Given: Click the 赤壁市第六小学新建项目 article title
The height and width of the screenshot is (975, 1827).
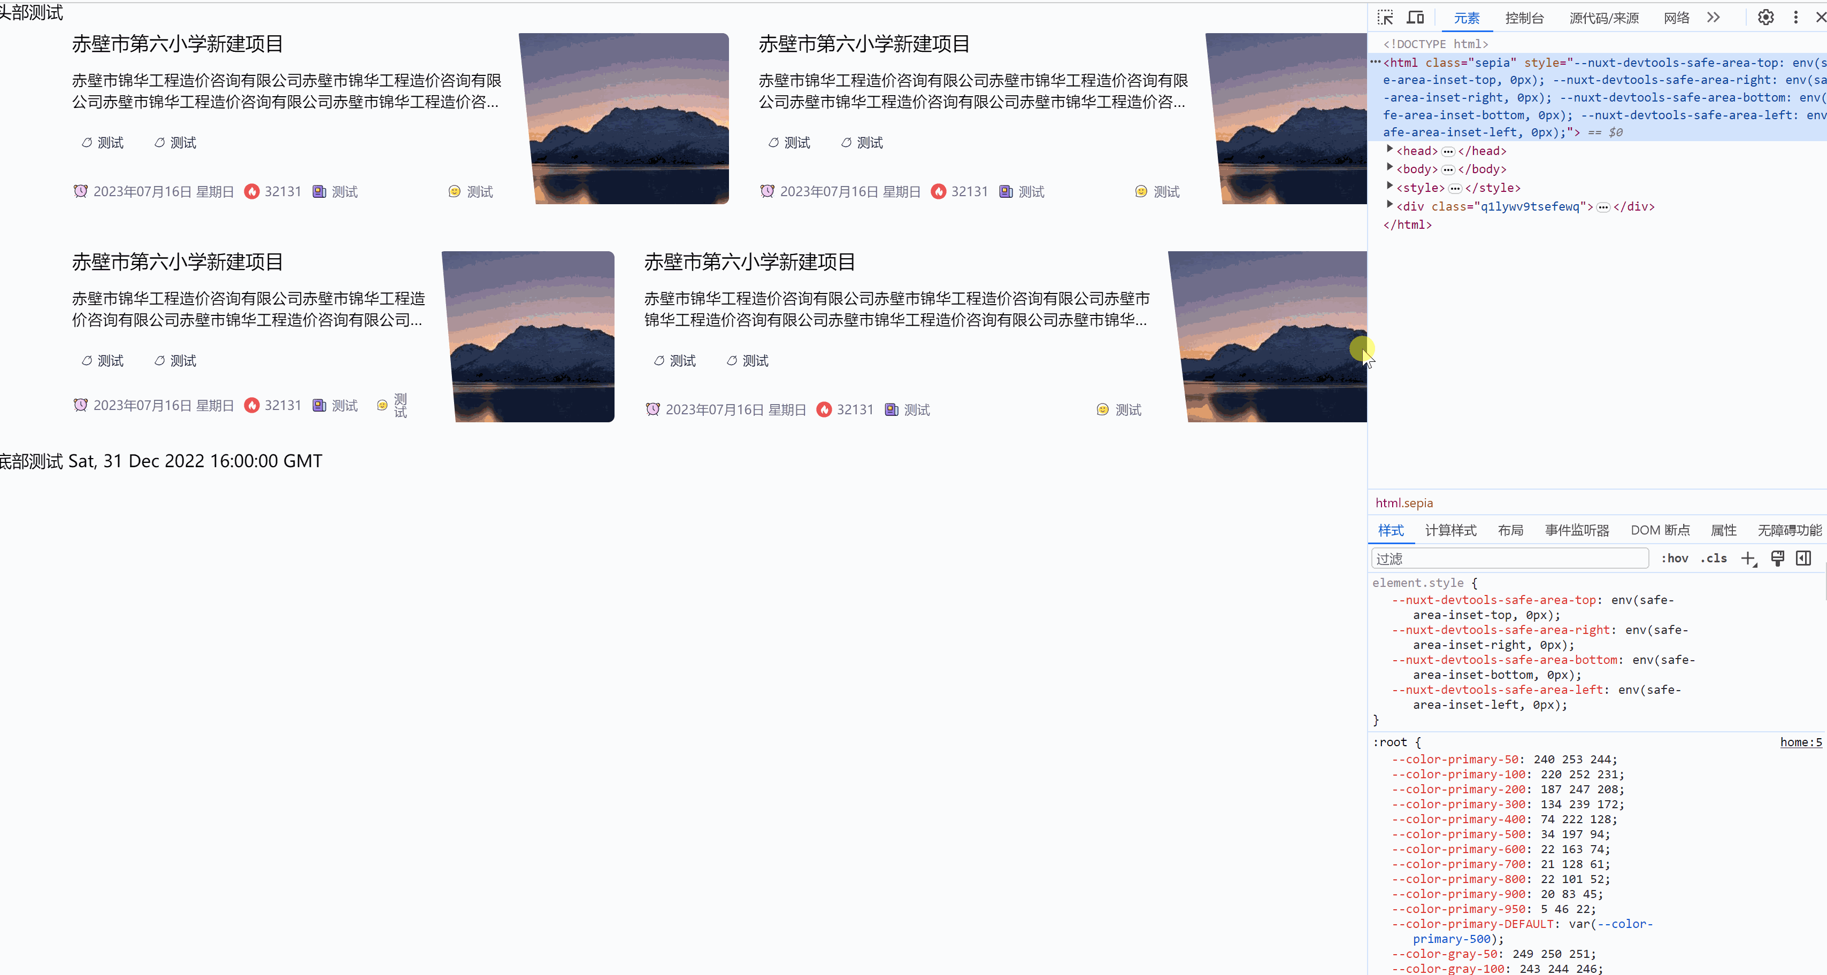Looking at the screenshot, I should coord(176,43).
